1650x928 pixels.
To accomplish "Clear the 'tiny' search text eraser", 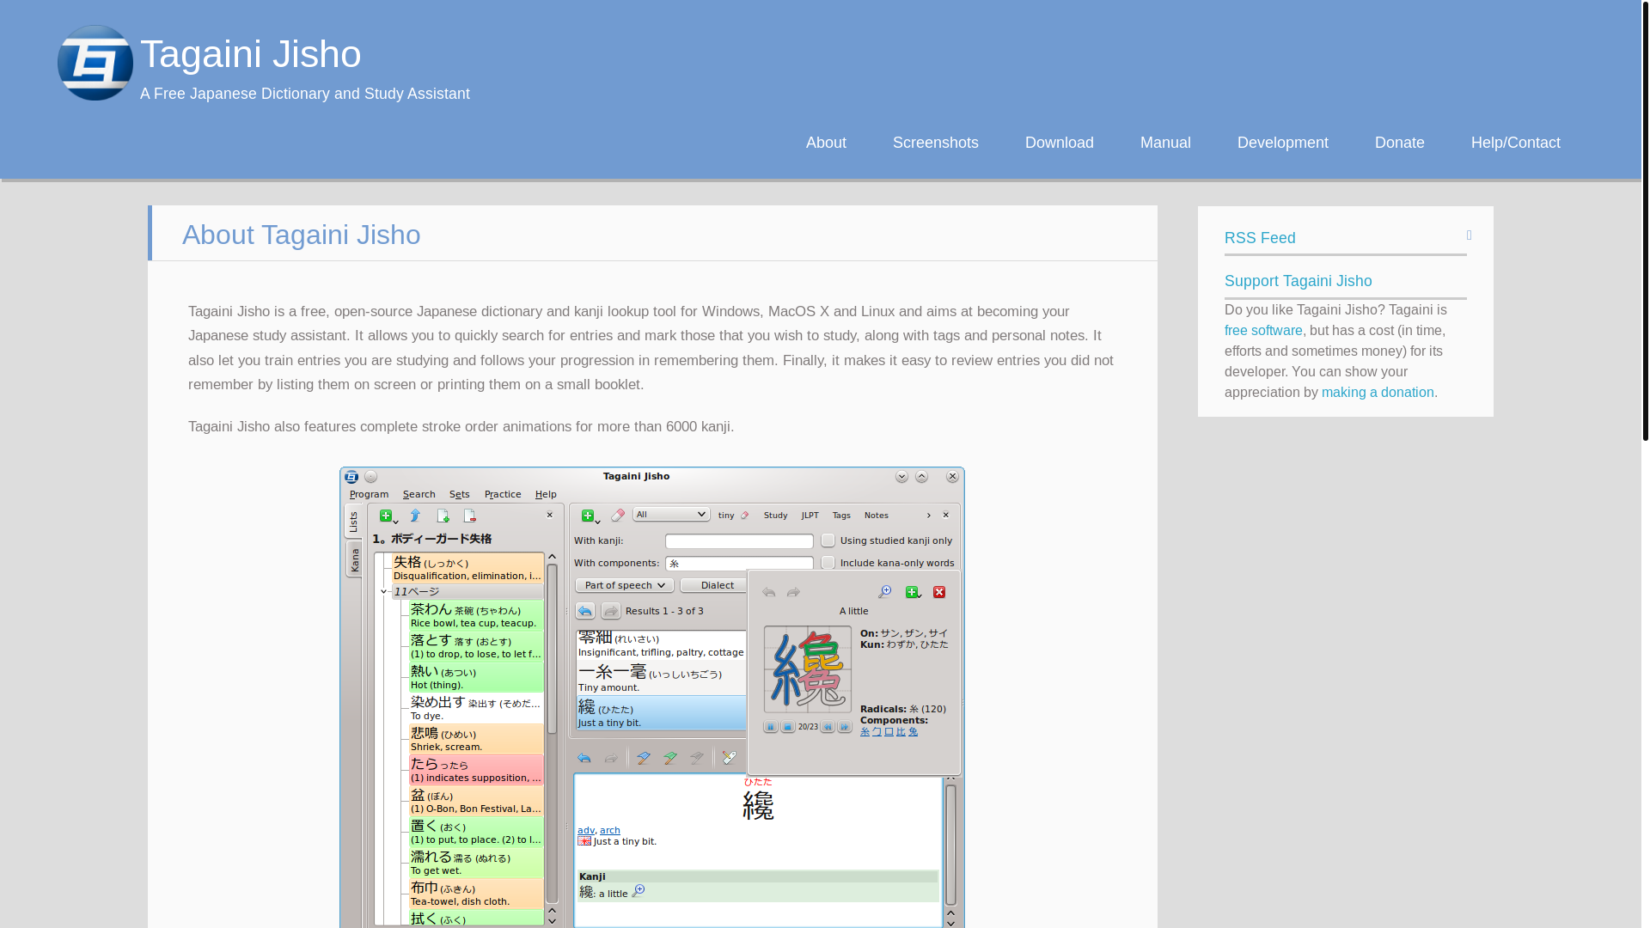I will point(744,516).
